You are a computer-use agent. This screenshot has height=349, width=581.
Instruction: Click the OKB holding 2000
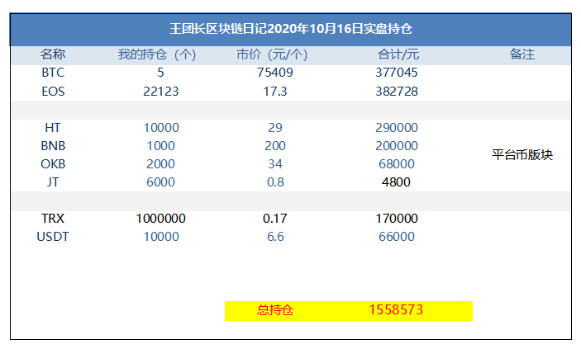pos(160,164)
